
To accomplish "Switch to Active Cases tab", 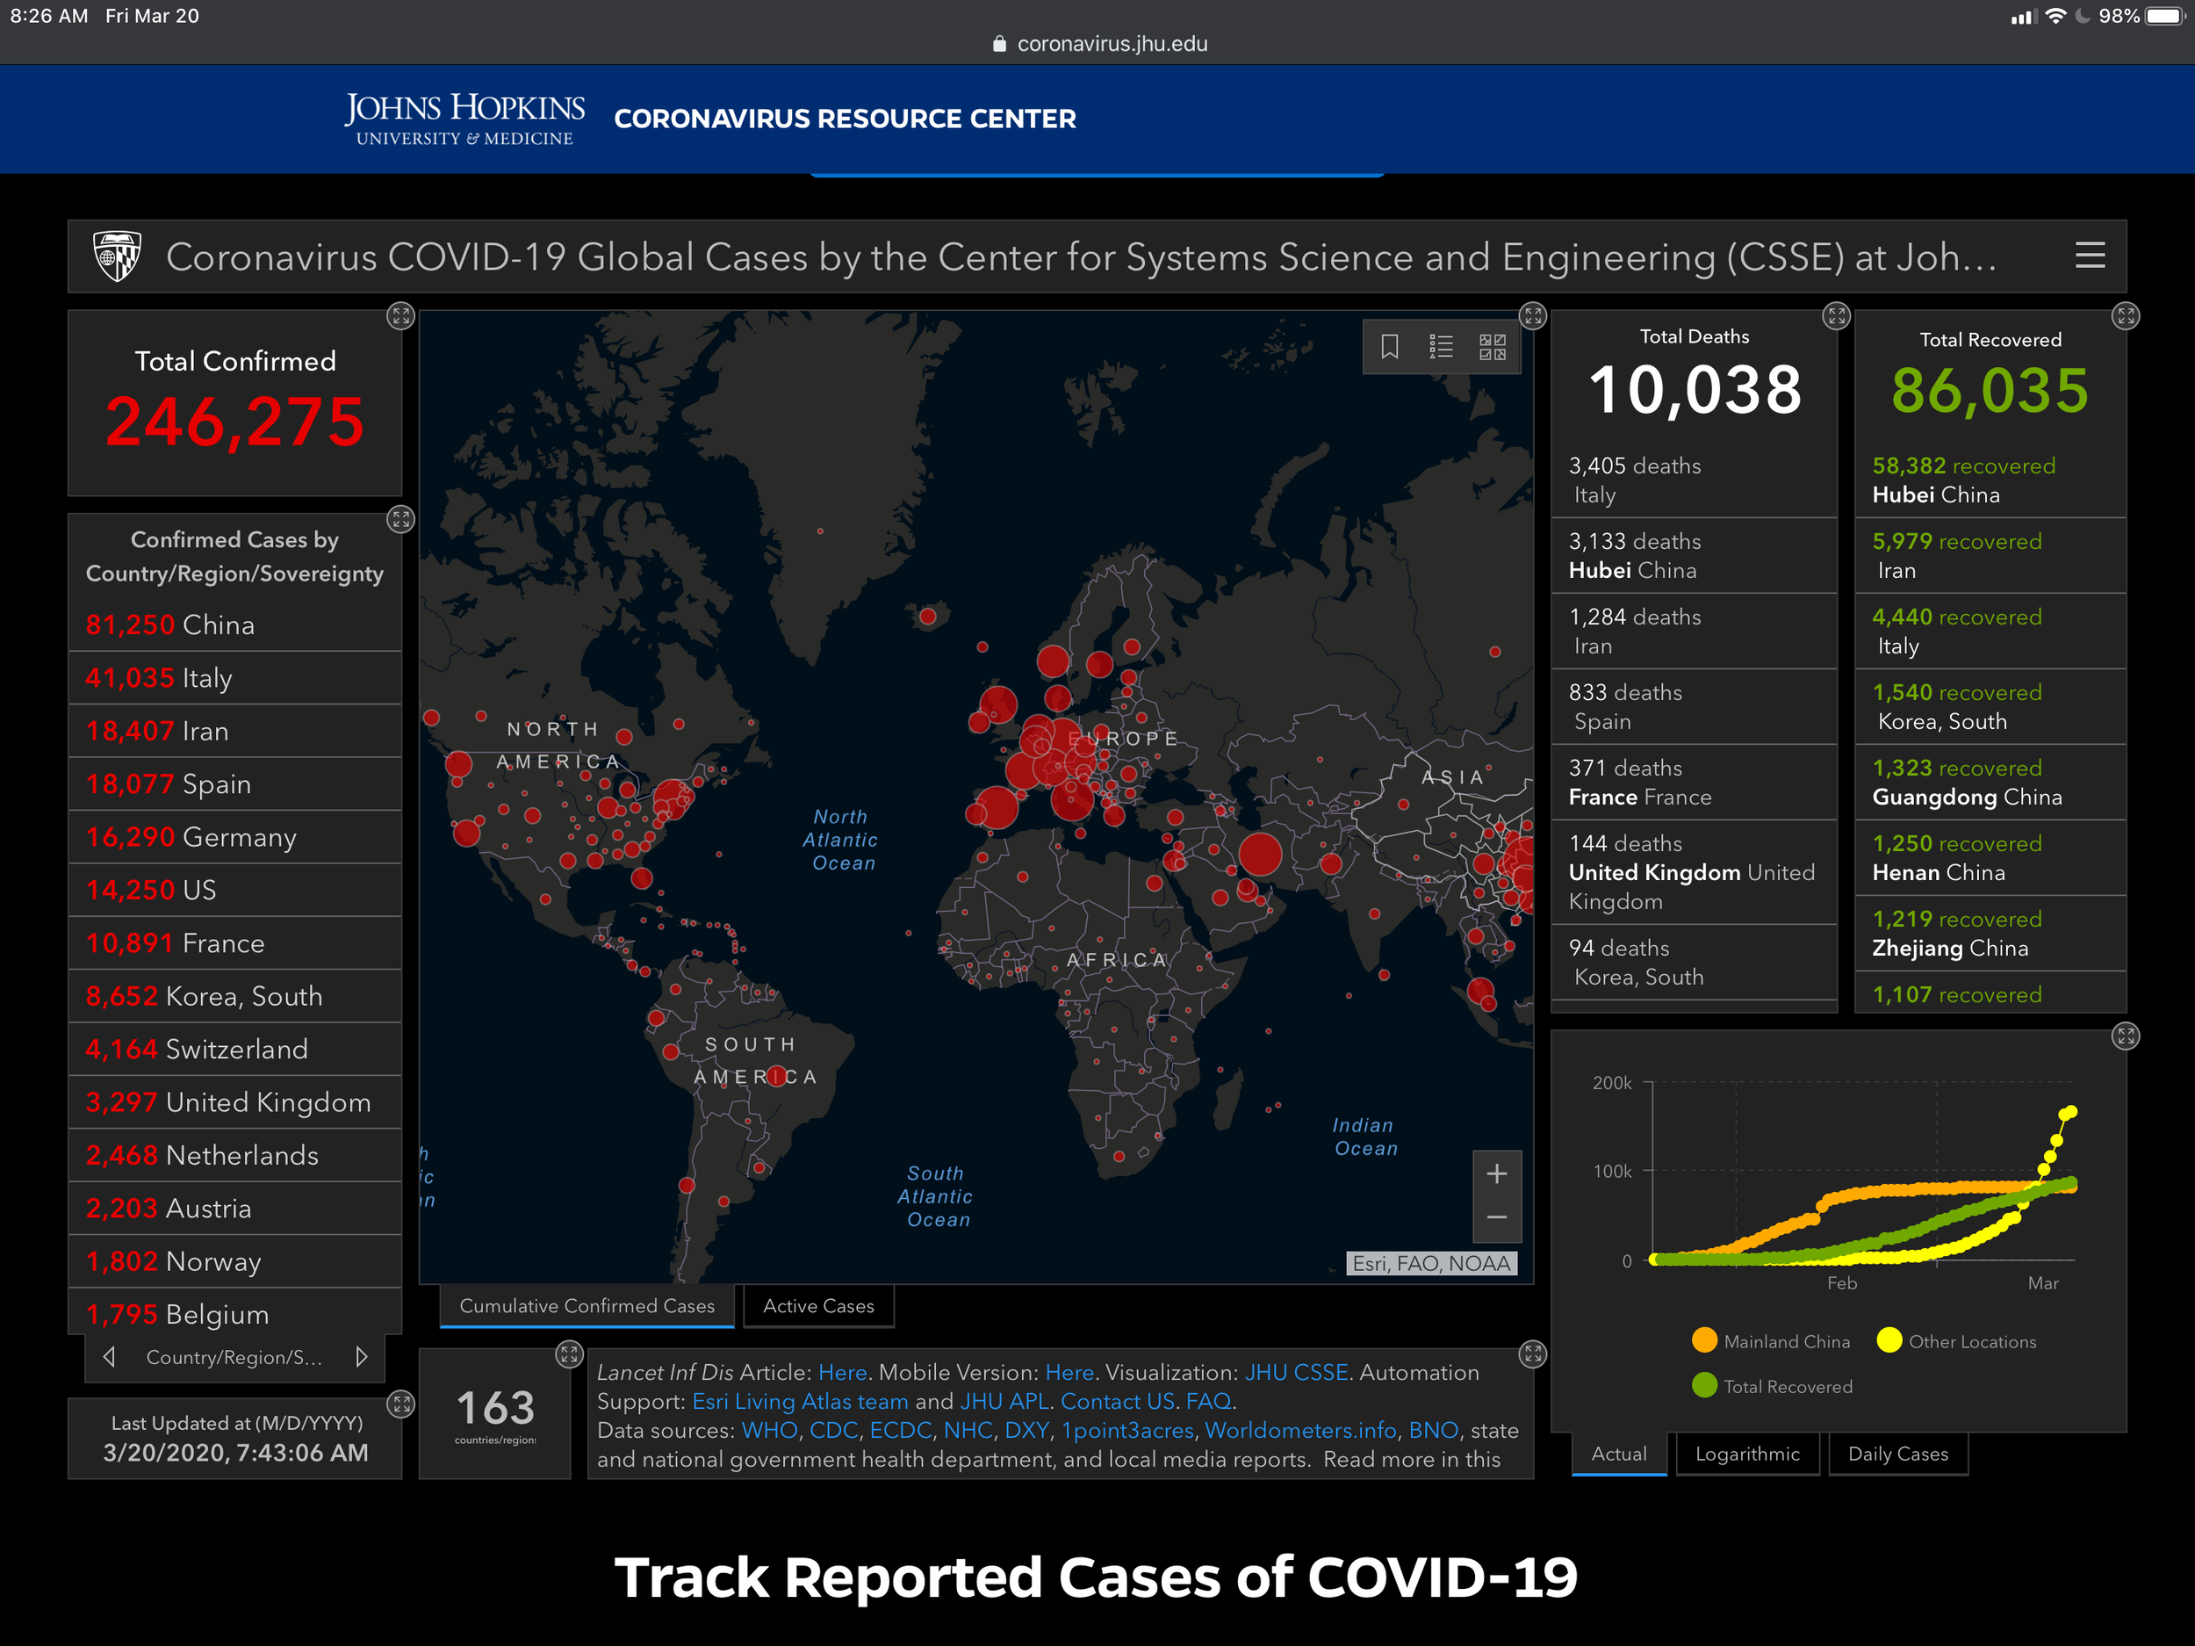I will coord(817,1305).
